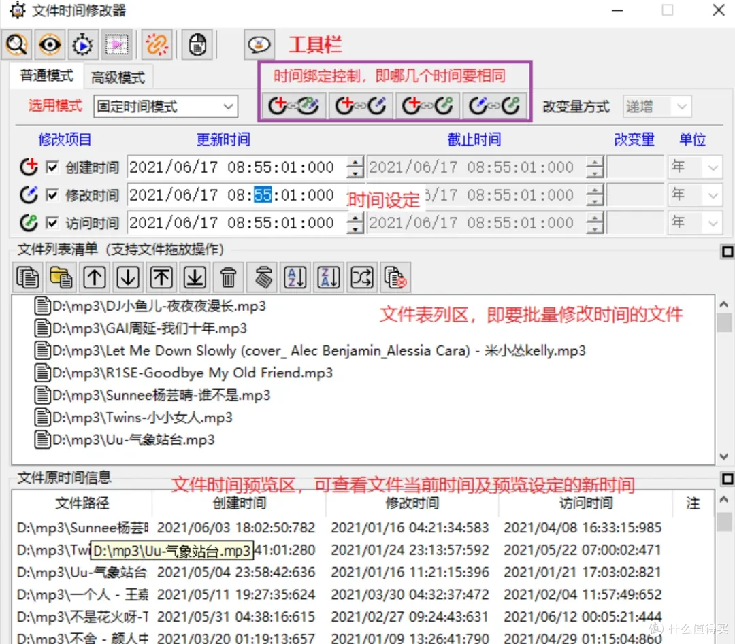Click the add files icon in list toolbar
Viewport: 735px width, 644px height.
[x=28, y=277]
